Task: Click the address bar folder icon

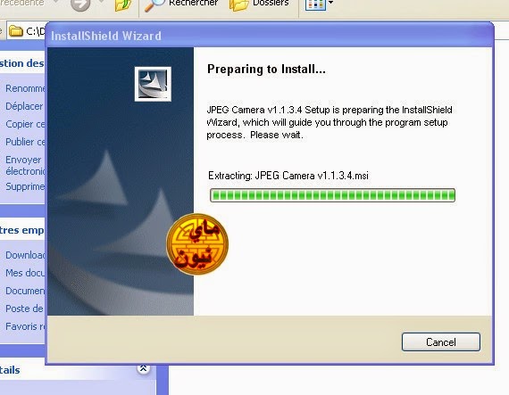Action: click(x=15, y=31)
